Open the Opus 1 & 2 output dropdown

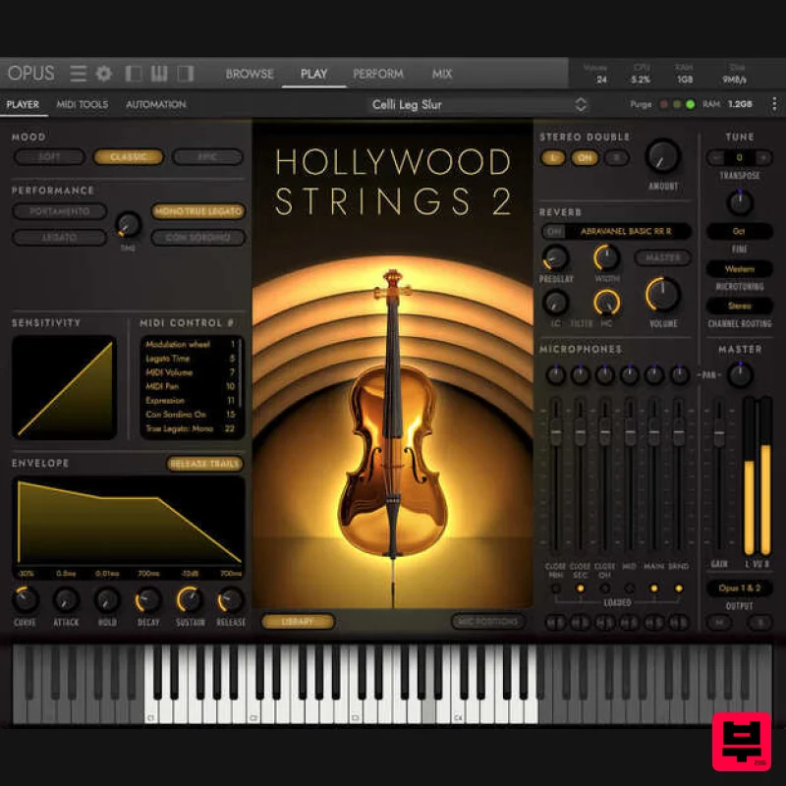(740, 588)
